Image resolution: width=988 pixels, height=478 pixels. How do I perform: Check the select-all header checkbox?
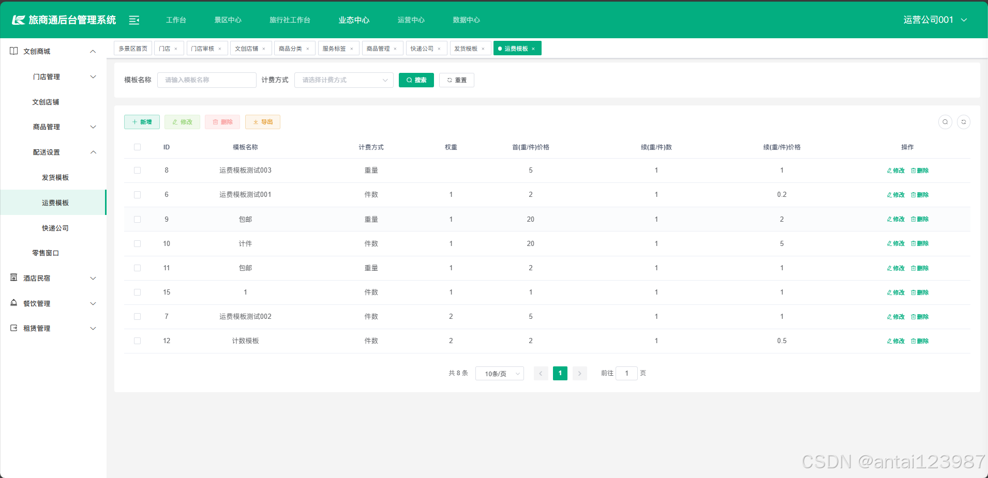(137, 147)
